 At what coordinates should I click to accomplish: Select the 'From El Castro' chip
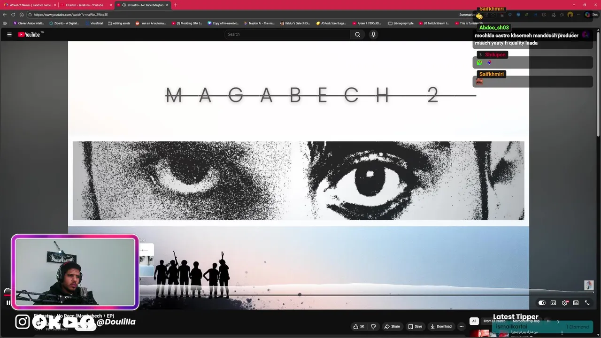pyautogui.click(x=494, y=321)
